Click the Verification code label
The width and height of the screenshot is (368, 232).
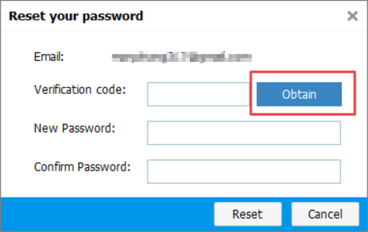[80, 90]
